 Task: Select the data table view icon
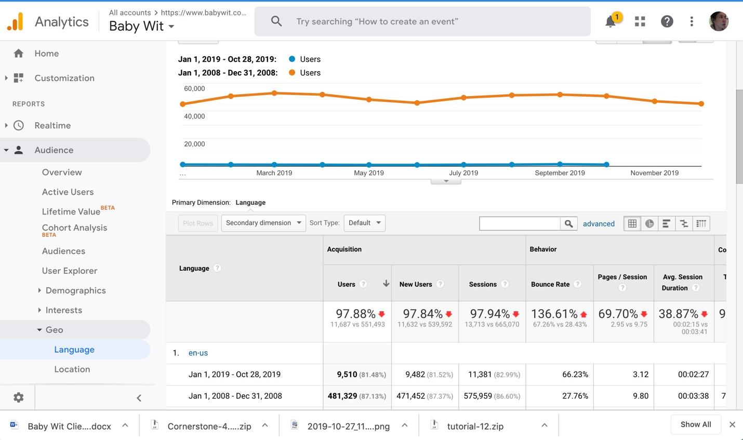point(632,223)
